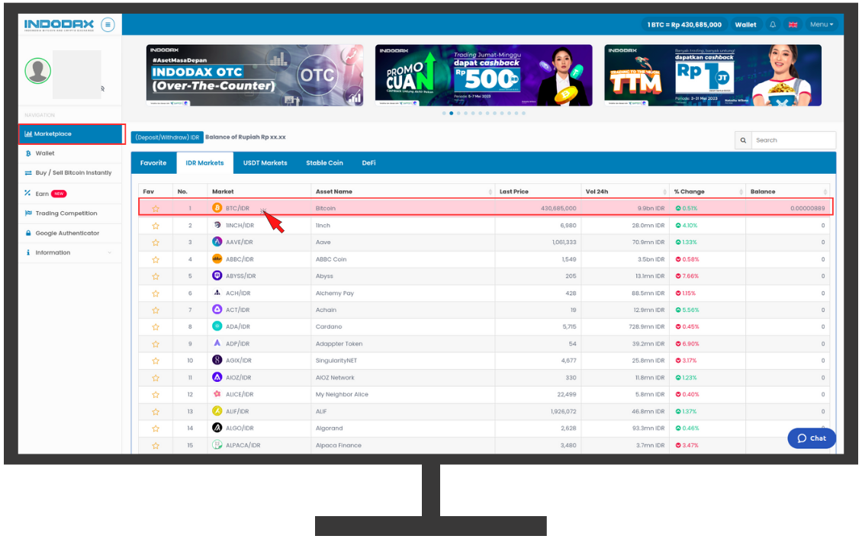Toggle favorite star for ADA/IDR
The width and height of the screenshot is (862, 539).
tap(156, 327)
